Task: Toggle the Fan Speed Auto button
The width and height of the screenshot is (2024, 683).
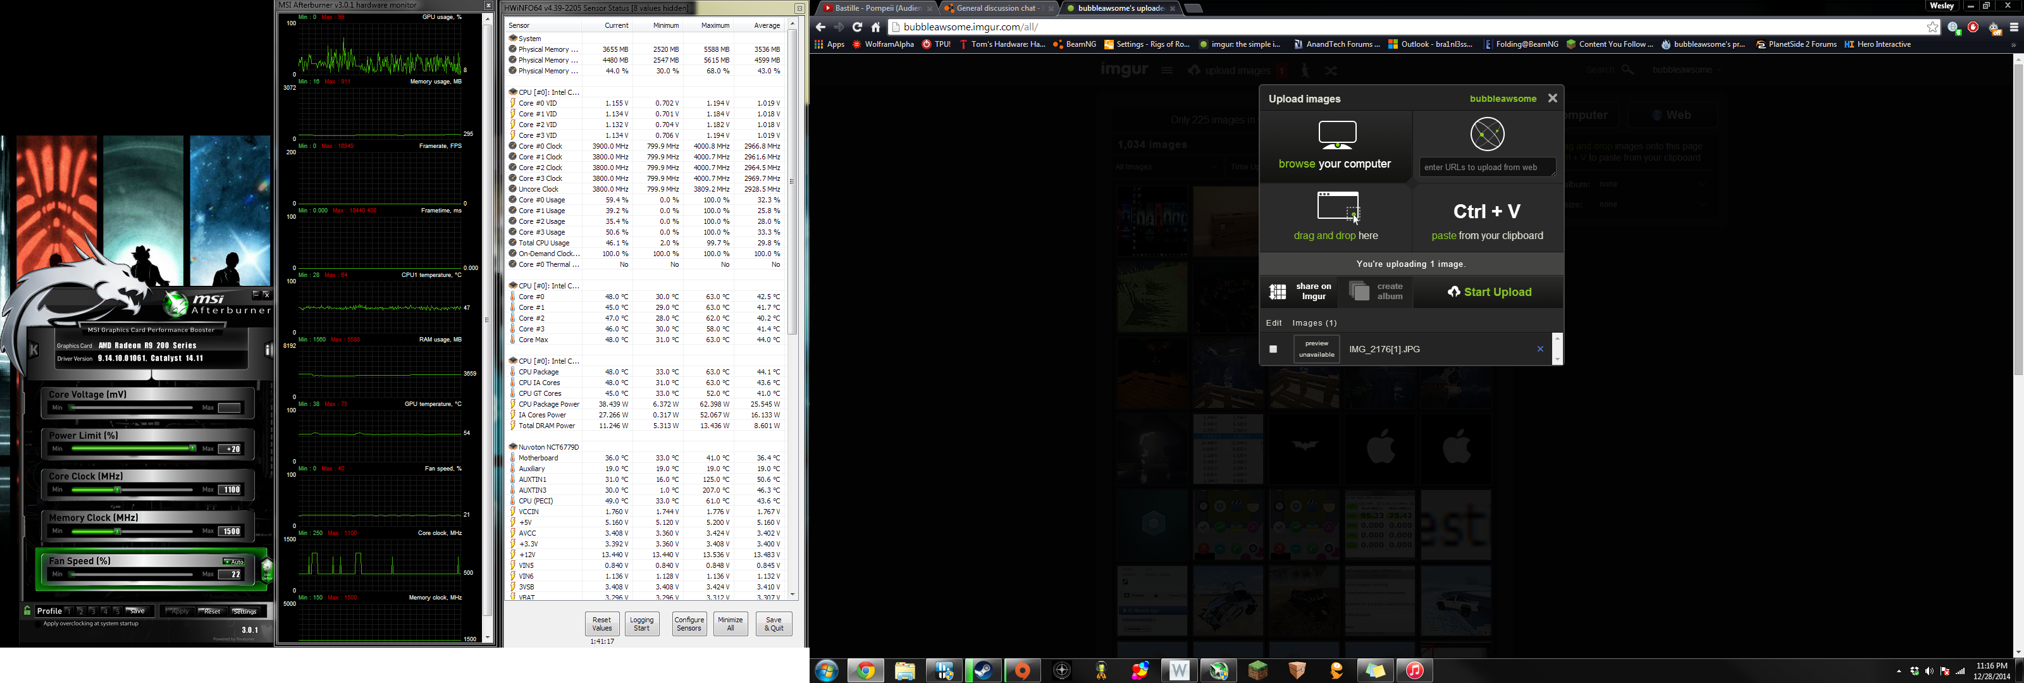Action: [x=234, y=561]
